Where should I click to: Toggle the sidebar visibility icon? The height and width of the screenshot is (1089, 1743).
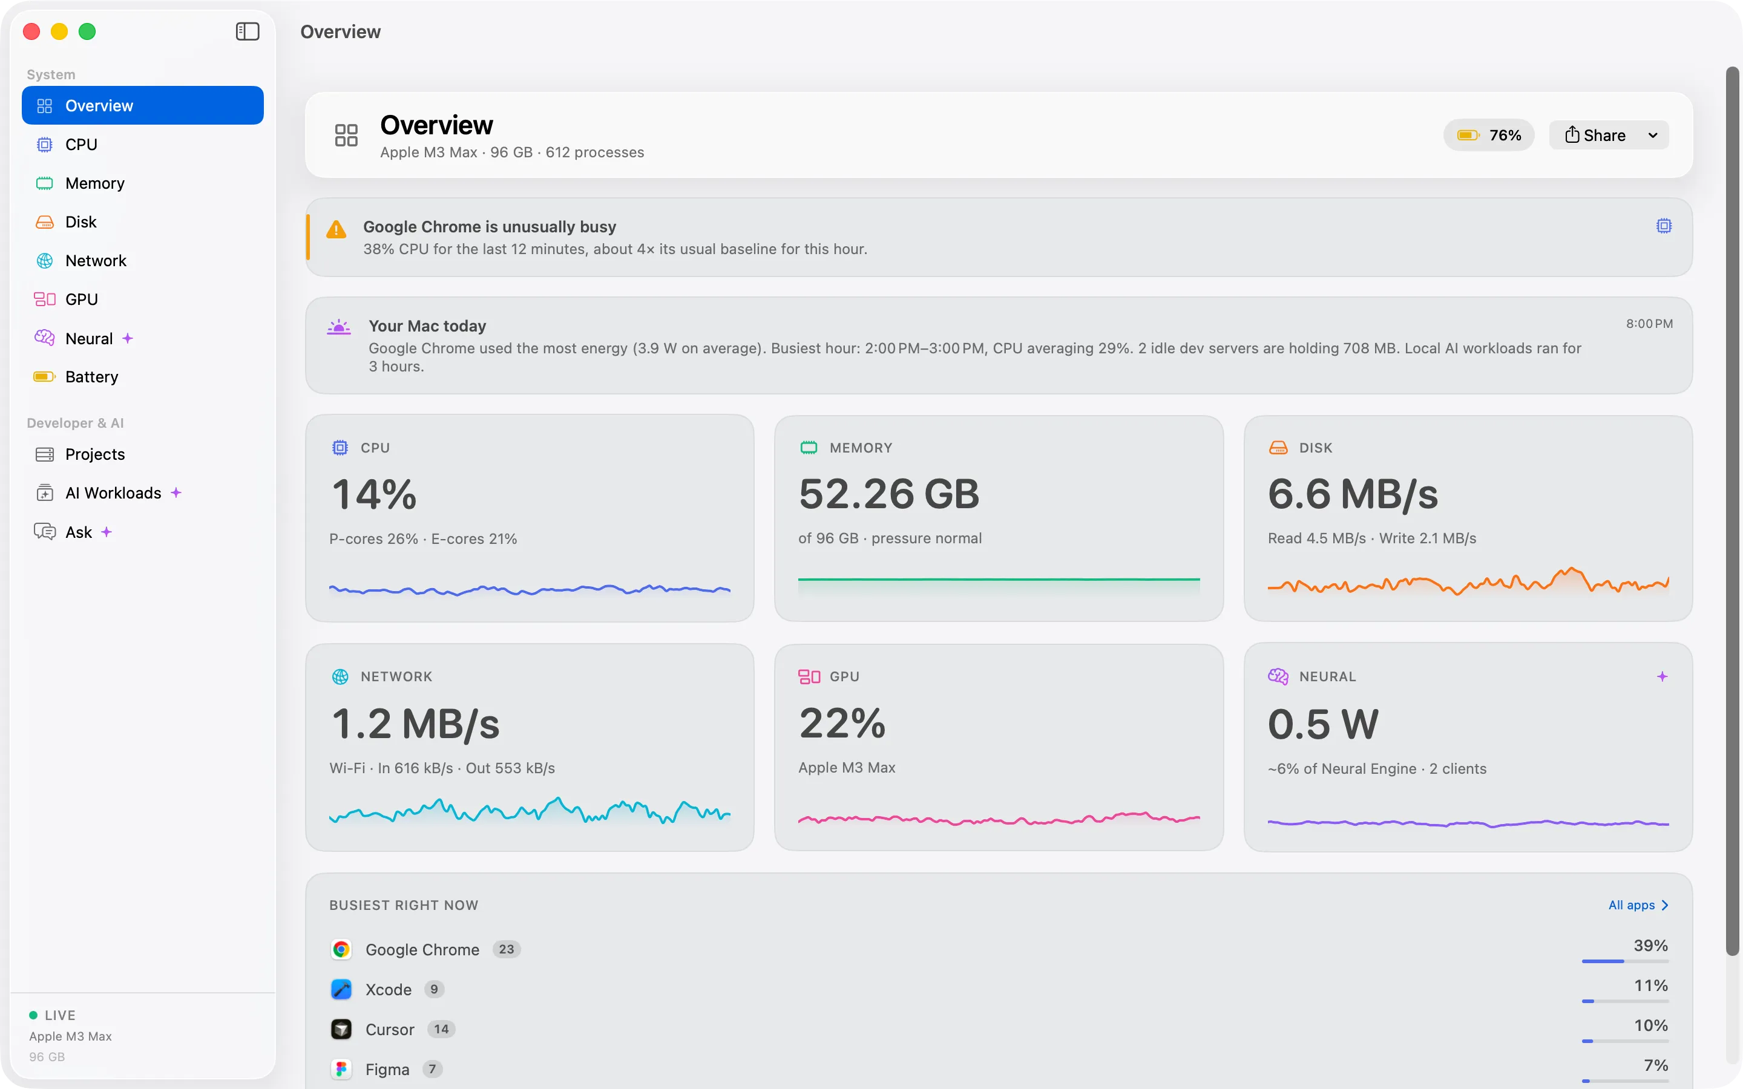[x=247, y=31]
